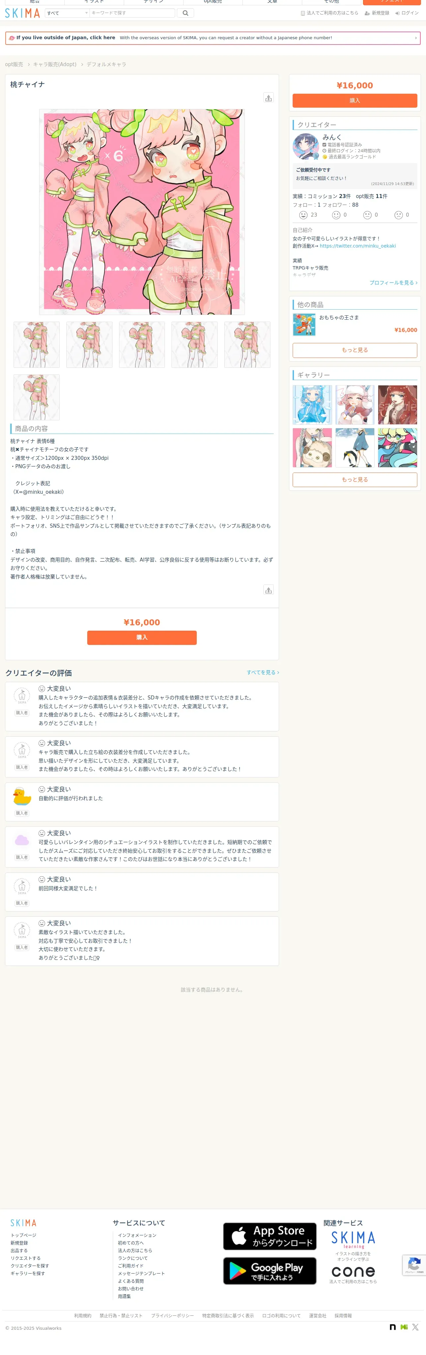
Task: Select the キャラ販売(Adopt) breadcrumb
Action: (x=55, y=65)
